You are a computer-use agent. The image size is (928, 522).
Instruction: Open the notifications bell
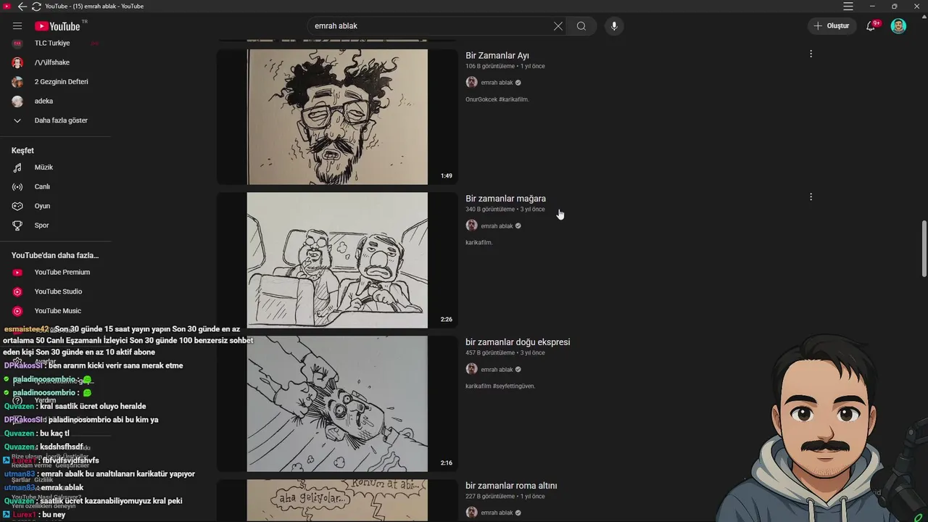click(871, 26)
